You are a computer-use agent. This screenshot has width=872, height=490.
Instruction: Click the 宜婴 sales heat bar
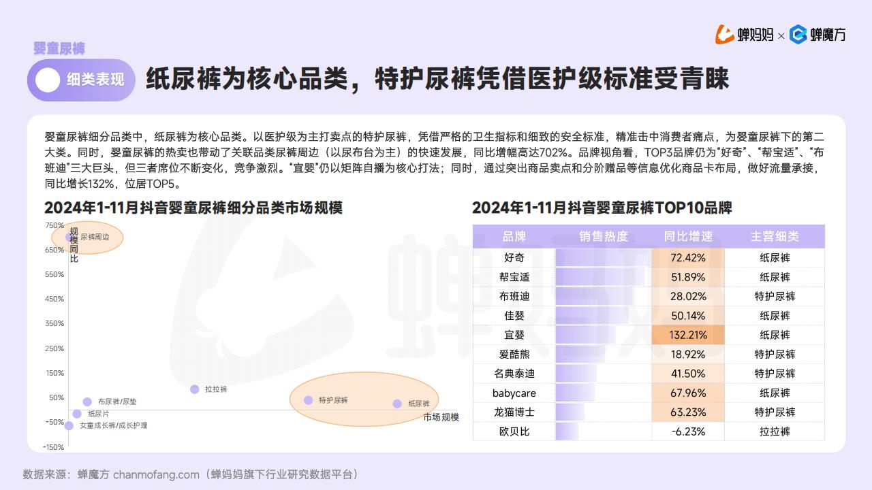click(585, 335)
